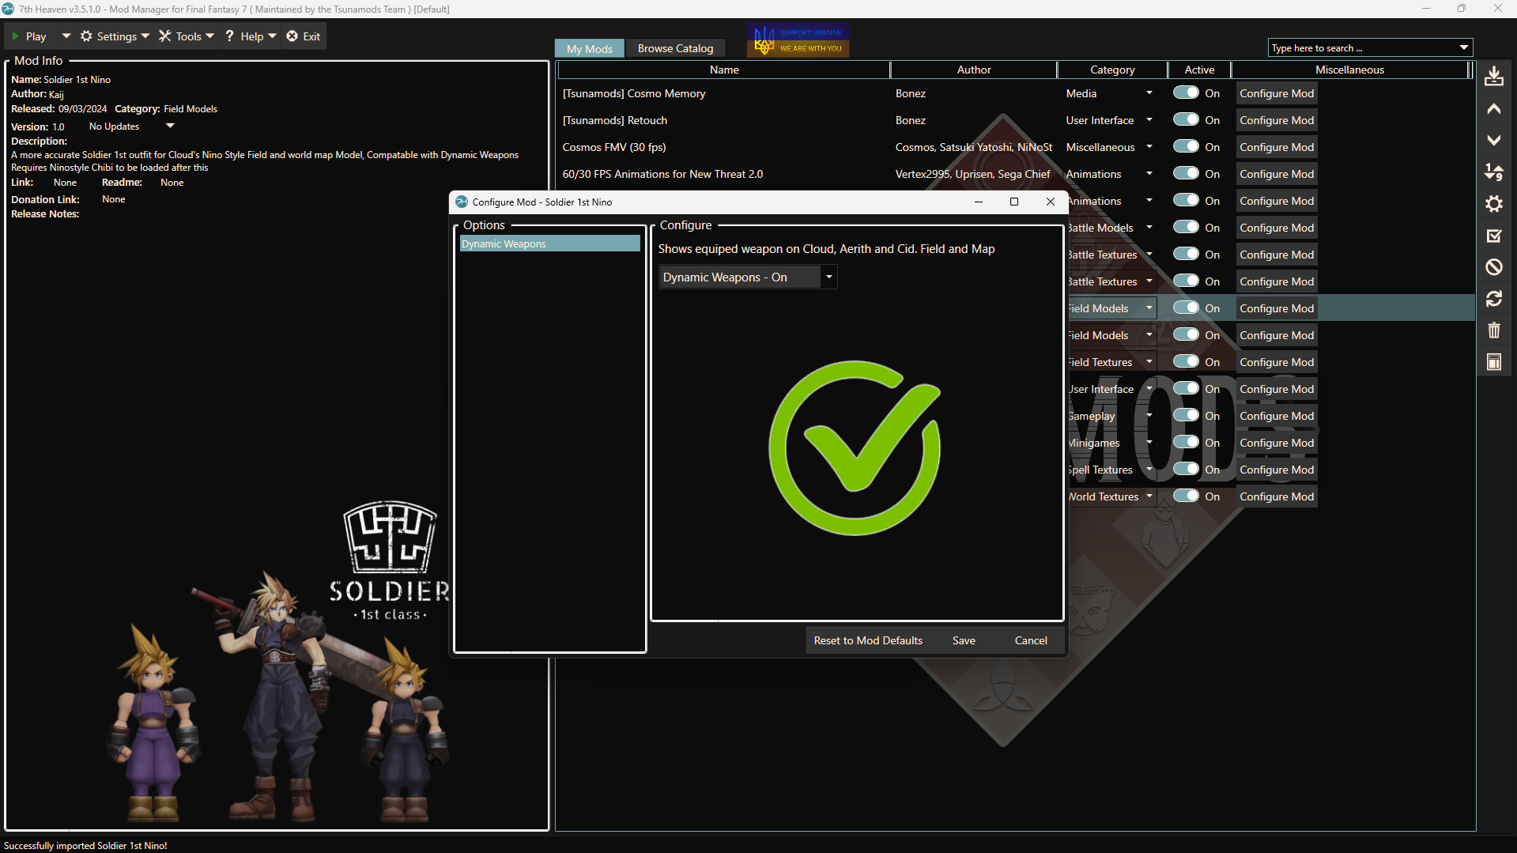Click the trash uninstall mod icon

(1493, 330)
